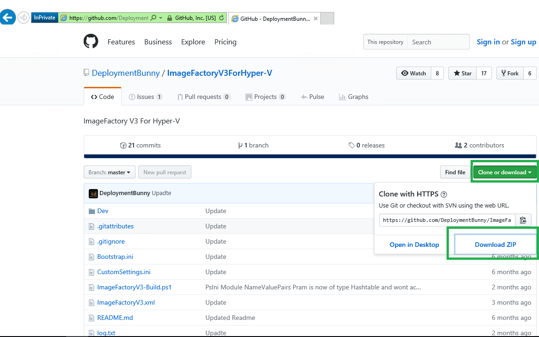Click the This repository search scope label
This screenshot has height=337, width=539.
(386, 42)
